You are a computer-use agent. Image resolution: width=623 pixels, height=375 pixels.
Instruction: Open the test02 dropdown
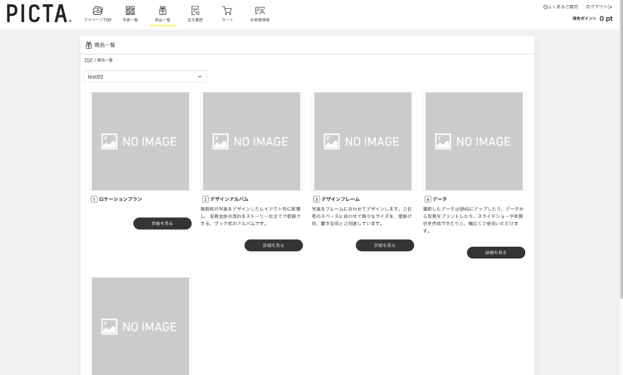click(x=145, y=76)
